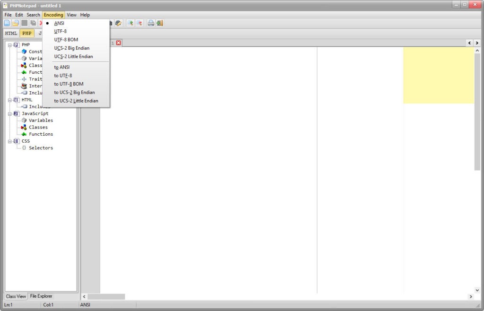This screenshot has width=484, height=311.
Task: Click the Interfaces icon in PHP tree
Action: 24,86
